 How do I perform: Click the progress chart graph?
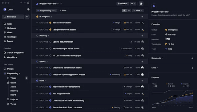172,97
